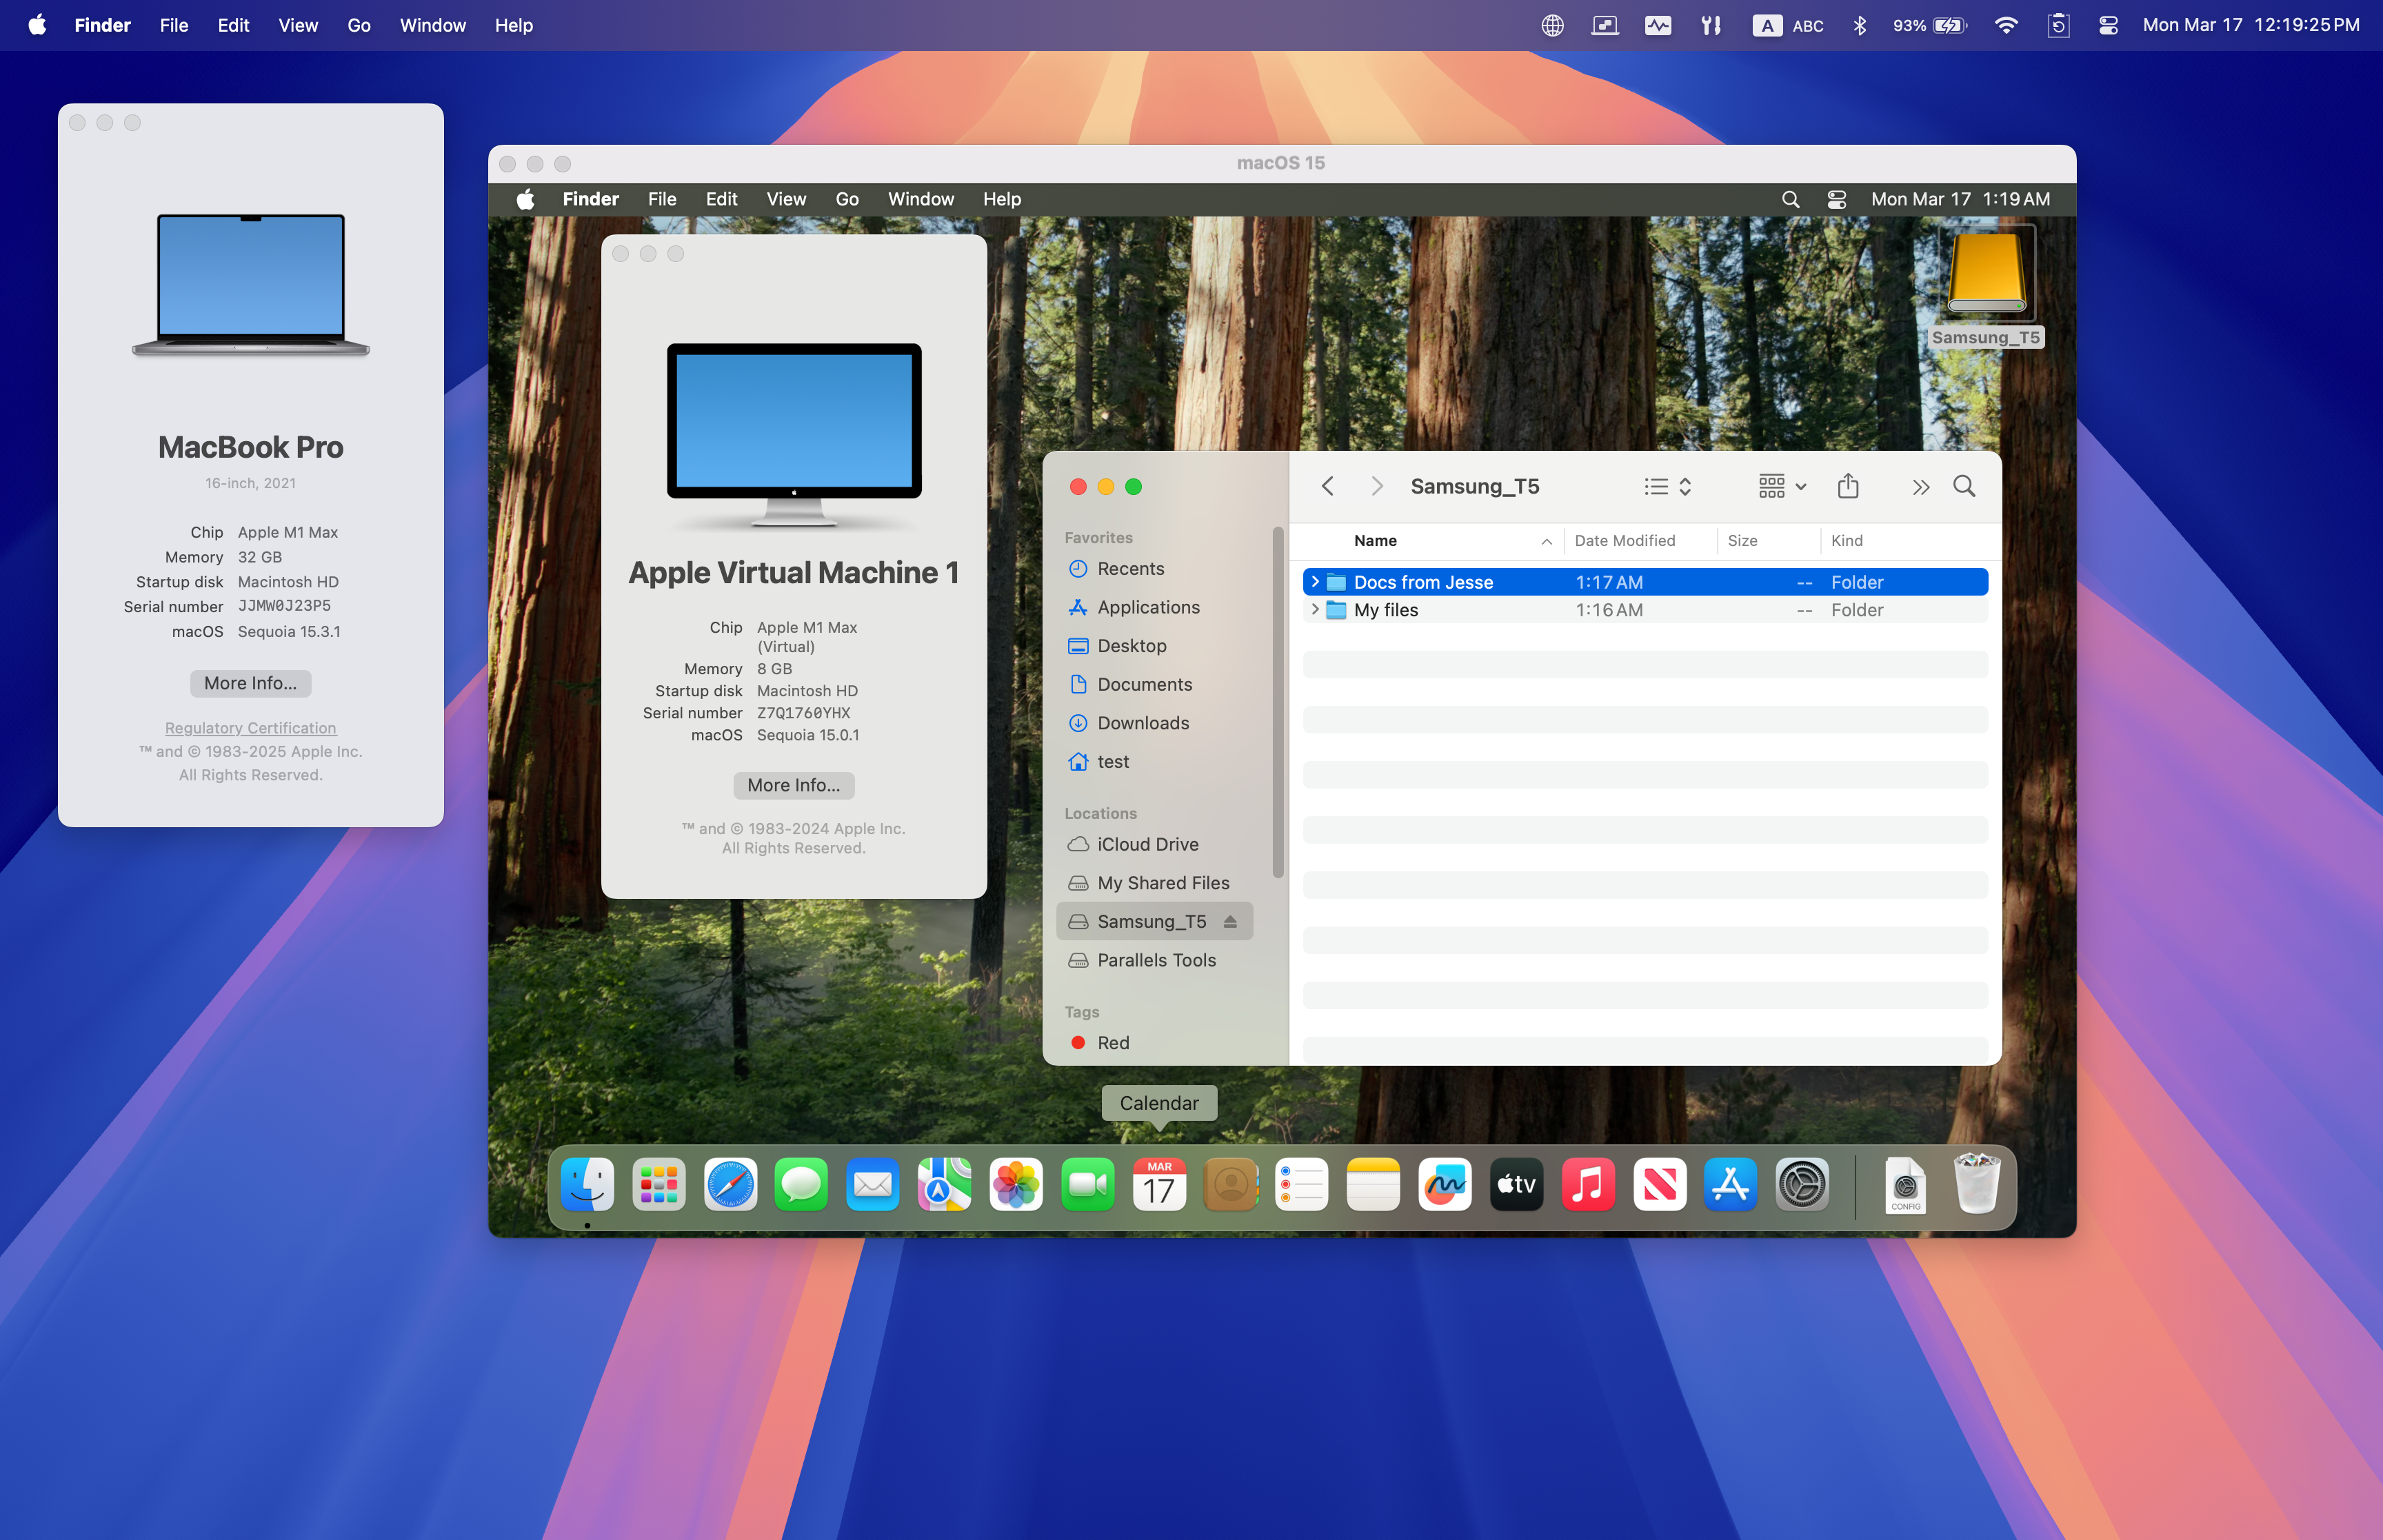Open Control Center in the VM menu bar
This screenshot has height=1540, width=2383.
[1836, 199]
